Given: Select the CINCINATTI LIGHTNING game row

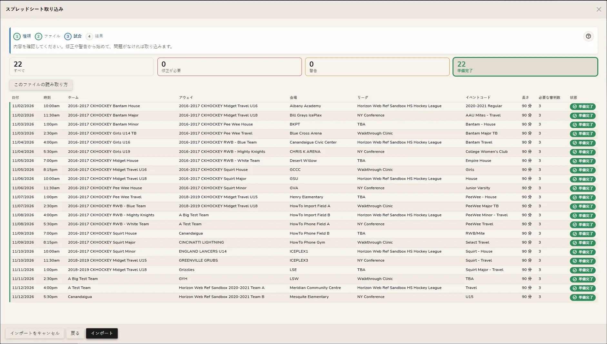Looking at the screenshot, I should pyautogui.click(x=303, y=242).
